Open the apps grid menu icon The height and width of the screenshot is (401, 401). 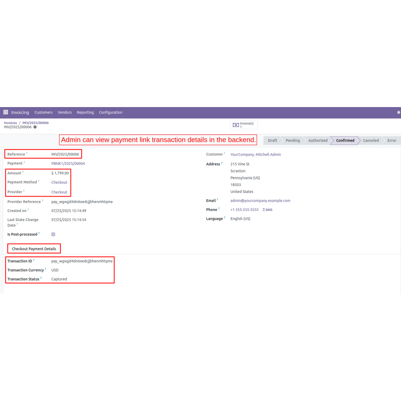point(6,112)
